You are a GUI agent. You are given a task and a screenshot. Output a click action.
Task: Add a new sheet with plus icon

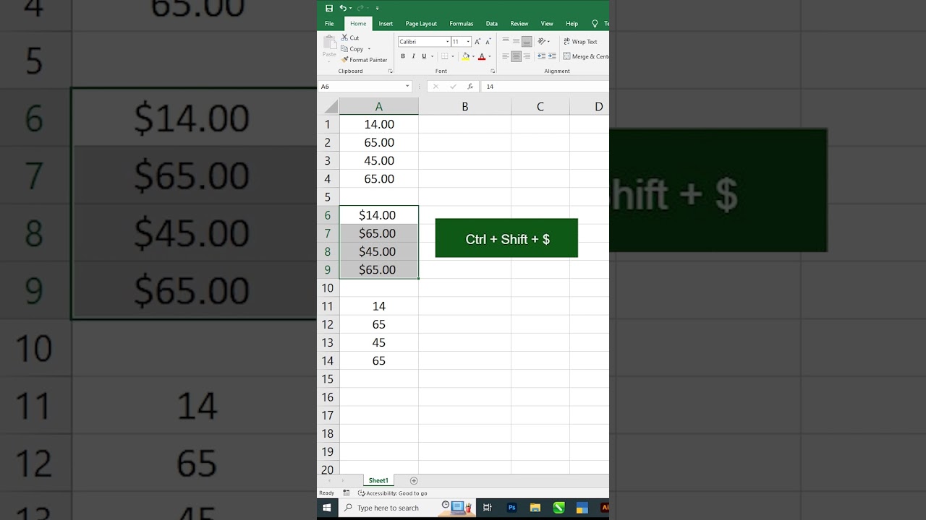click(414, 480)
